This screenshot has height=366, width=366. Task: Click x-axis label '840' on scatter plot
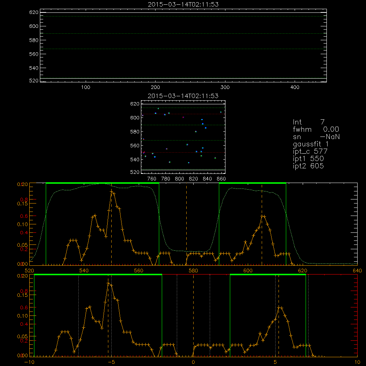pos(207,179)
